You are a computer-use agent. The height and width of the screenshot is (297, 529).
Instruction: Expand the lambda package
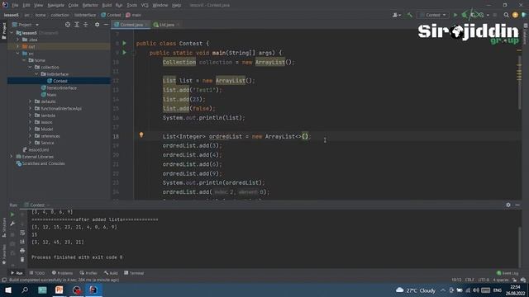point(30,115)
